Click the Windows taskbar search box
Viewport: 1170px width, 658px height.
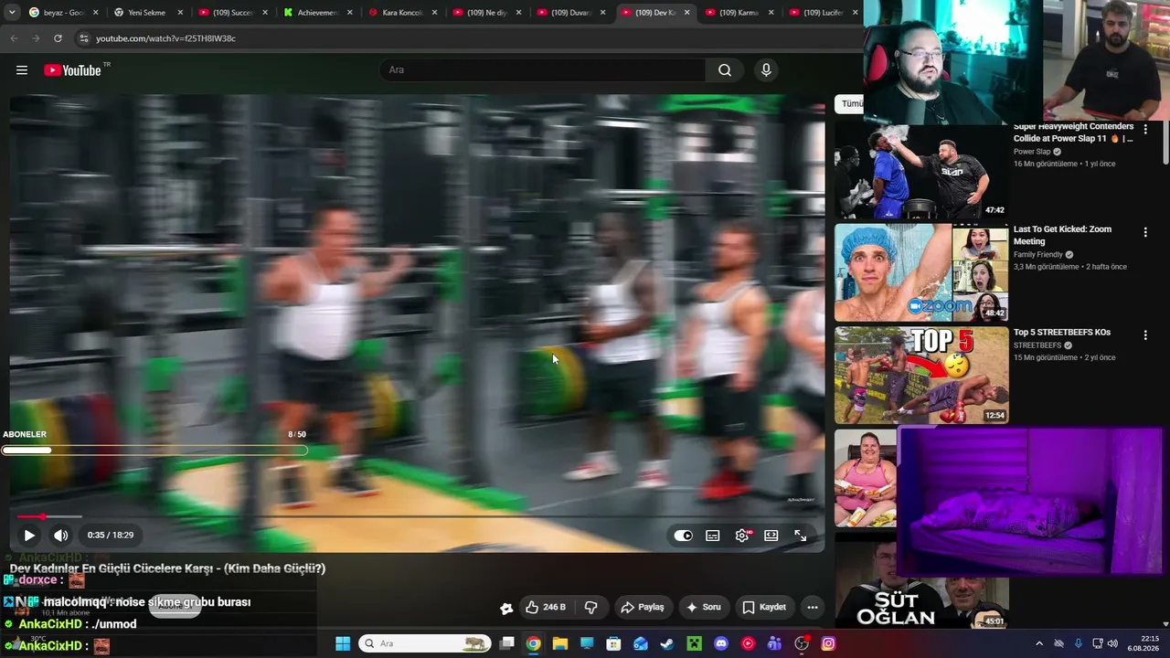(424, 643)
